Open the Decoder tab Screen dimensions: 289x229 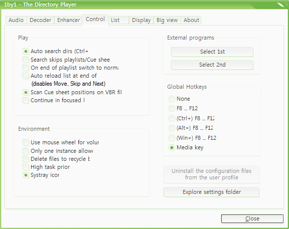pyautogui.click(x=41, y=20)
